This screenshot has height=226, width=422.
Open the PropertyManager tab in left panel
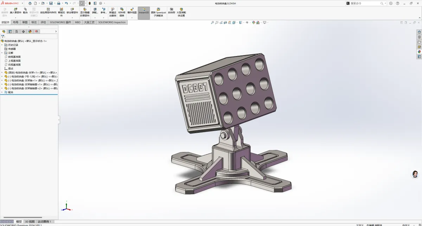(x=10, y=32)
